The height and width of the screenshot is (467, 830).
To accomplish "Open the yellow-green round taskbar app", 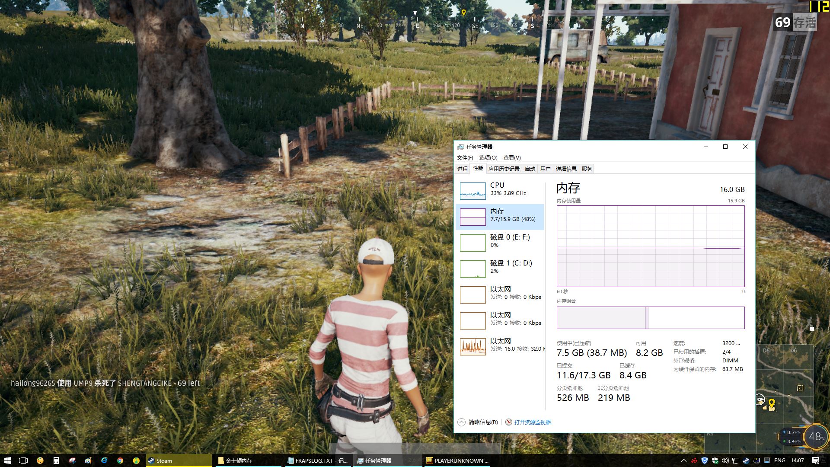I will 136,461.
